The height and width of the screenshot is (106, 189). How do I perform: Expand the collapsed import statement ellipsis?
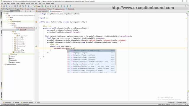[x=47, y=18]
